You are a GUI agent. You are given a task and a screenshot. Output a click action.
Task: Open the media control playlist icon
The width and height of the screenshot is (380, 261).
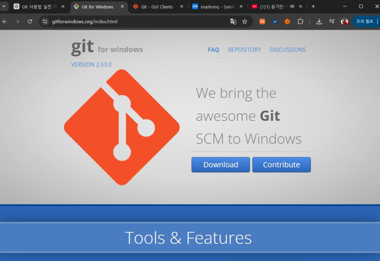coord(332,22)
